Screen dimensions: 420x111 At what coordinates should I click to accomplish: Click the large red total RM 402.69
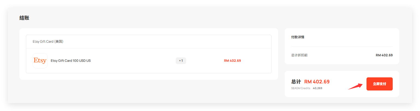click(317, 82)
